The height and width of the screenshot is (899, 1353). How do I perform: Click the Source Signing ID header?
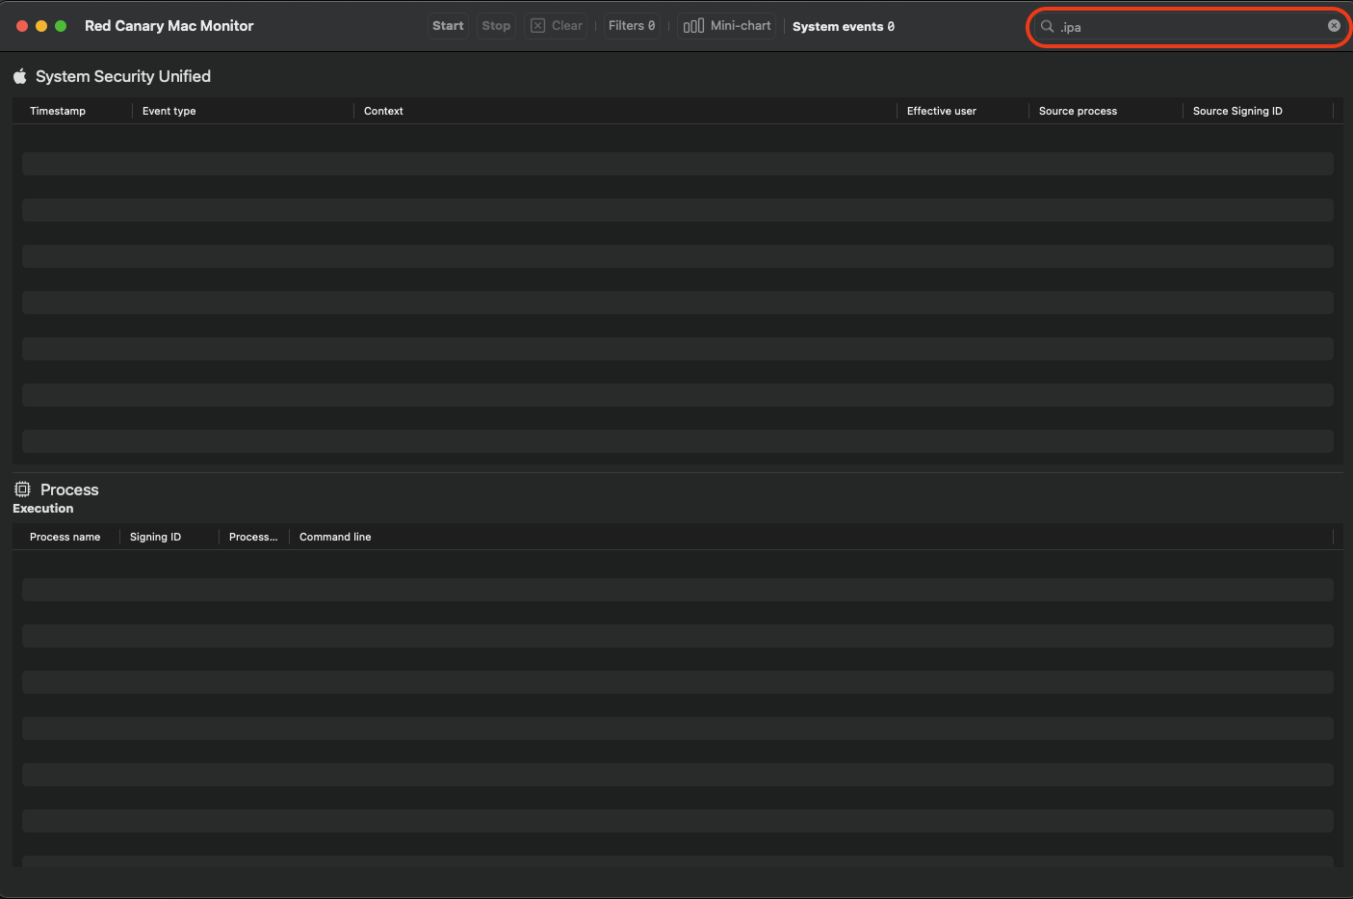1237,111
